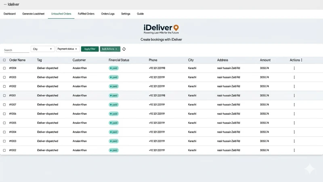Select the checkbox for order #1006

tap(4, 114)
